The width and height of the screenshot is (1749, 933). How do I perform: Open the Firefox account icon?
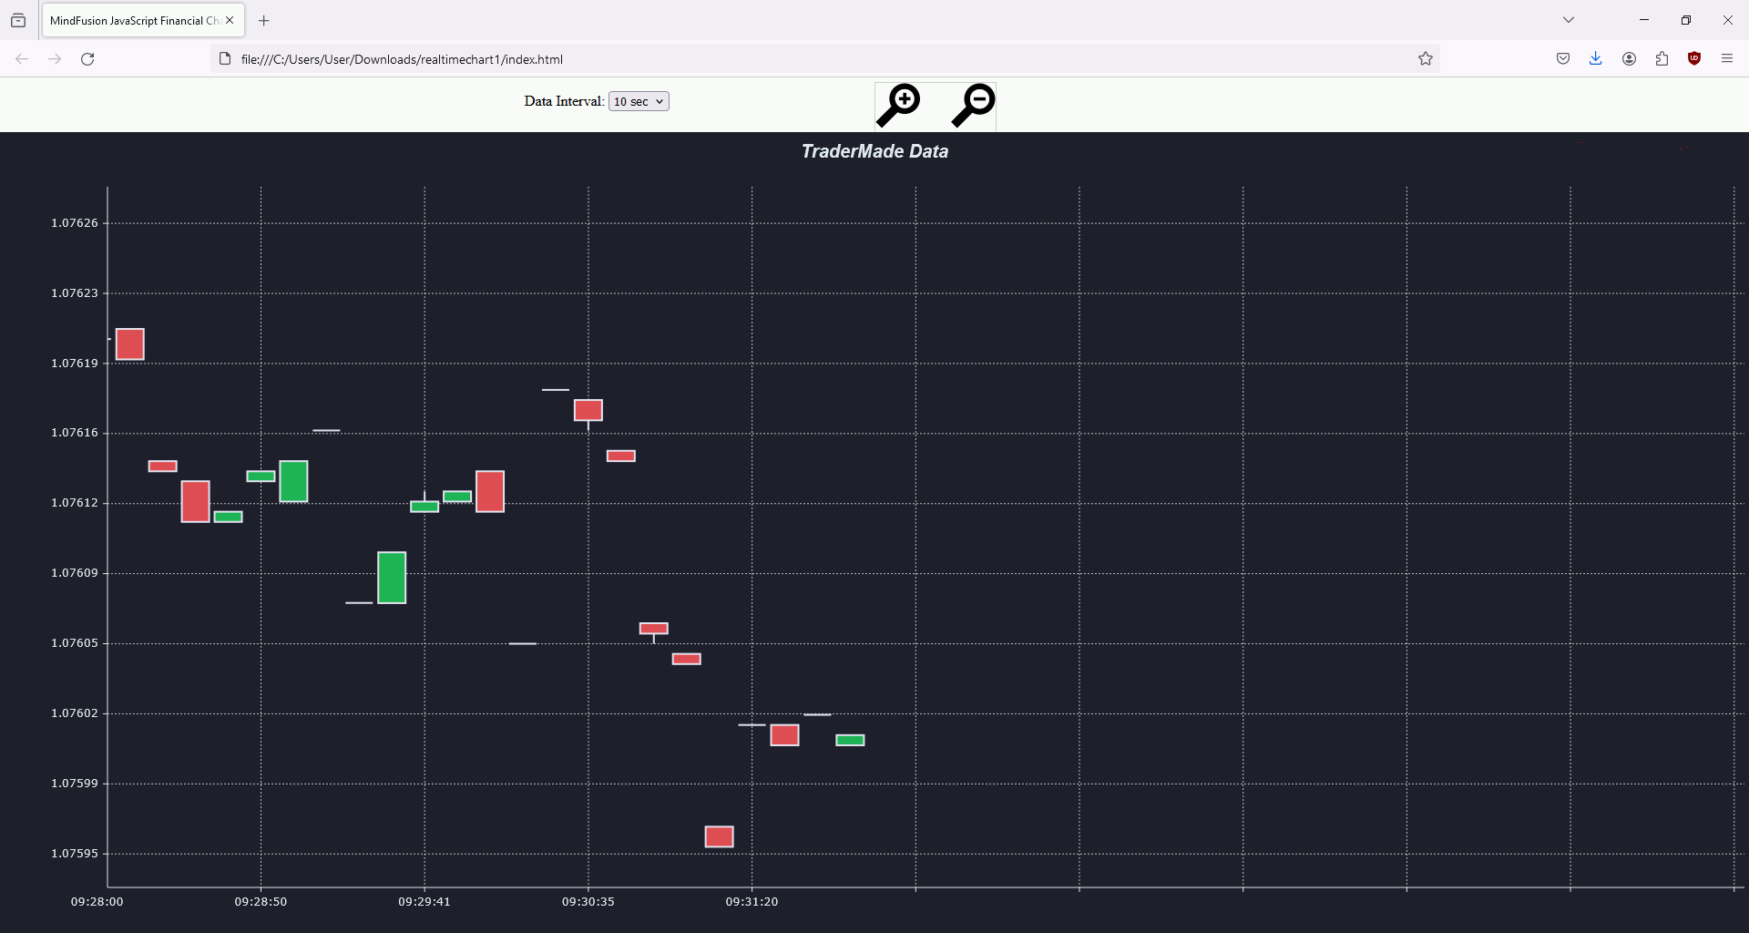[1629, 59]
